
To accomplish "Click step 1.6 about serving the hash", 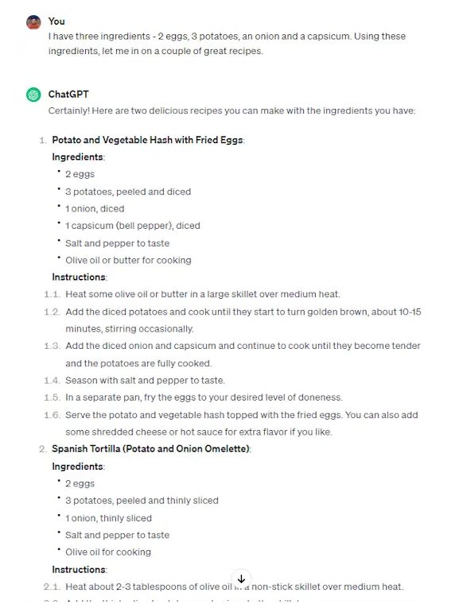I will (242, 424).
